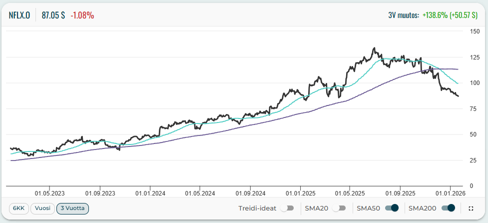The image size is (488, 223).
Task: Enable the Treidi-ideat switch
Action: pyautogui.click(x=287, y=208)
